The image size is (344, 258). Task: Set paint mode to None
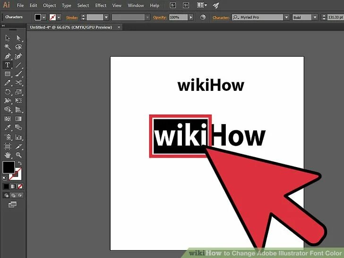coord(20,187)
